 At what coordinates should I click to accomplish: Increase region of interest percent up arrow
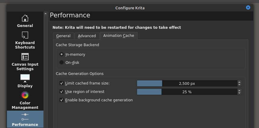click(x=239, y=91)
